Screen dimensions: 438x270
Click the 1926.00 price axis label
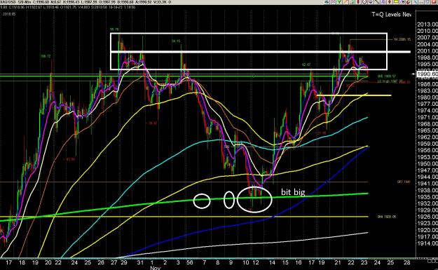427,217
